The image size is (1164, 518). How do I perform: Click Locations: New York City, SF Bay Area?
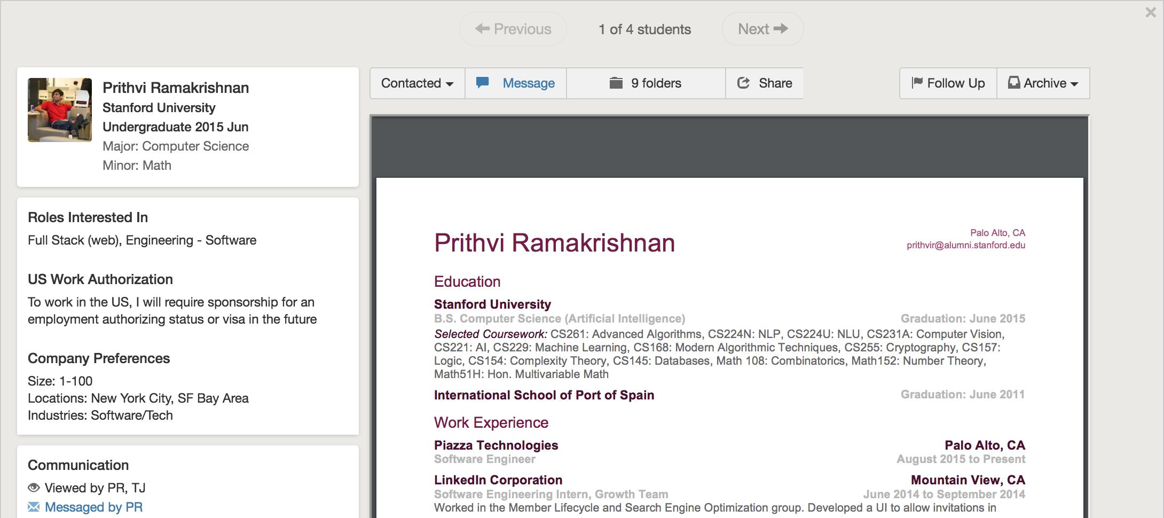pyautogui.click(x=138, y=398)
